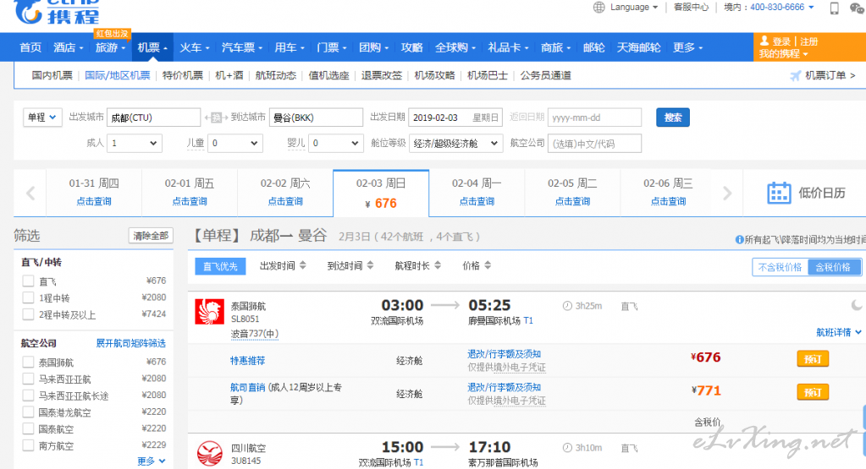Tick the 2程中转及以上 checkbox
The height and width of the screenshot is (469, 866).
click(x=28, y=314)
